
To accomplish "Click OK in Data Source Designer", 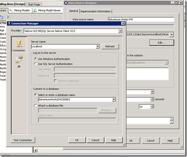I will pos(132,140).
